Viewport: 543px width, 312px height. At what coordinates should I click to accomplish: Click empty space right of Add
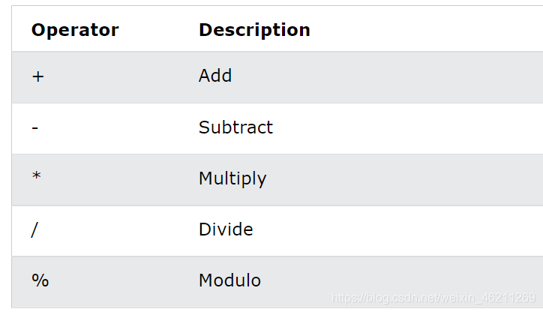[390, 76]
